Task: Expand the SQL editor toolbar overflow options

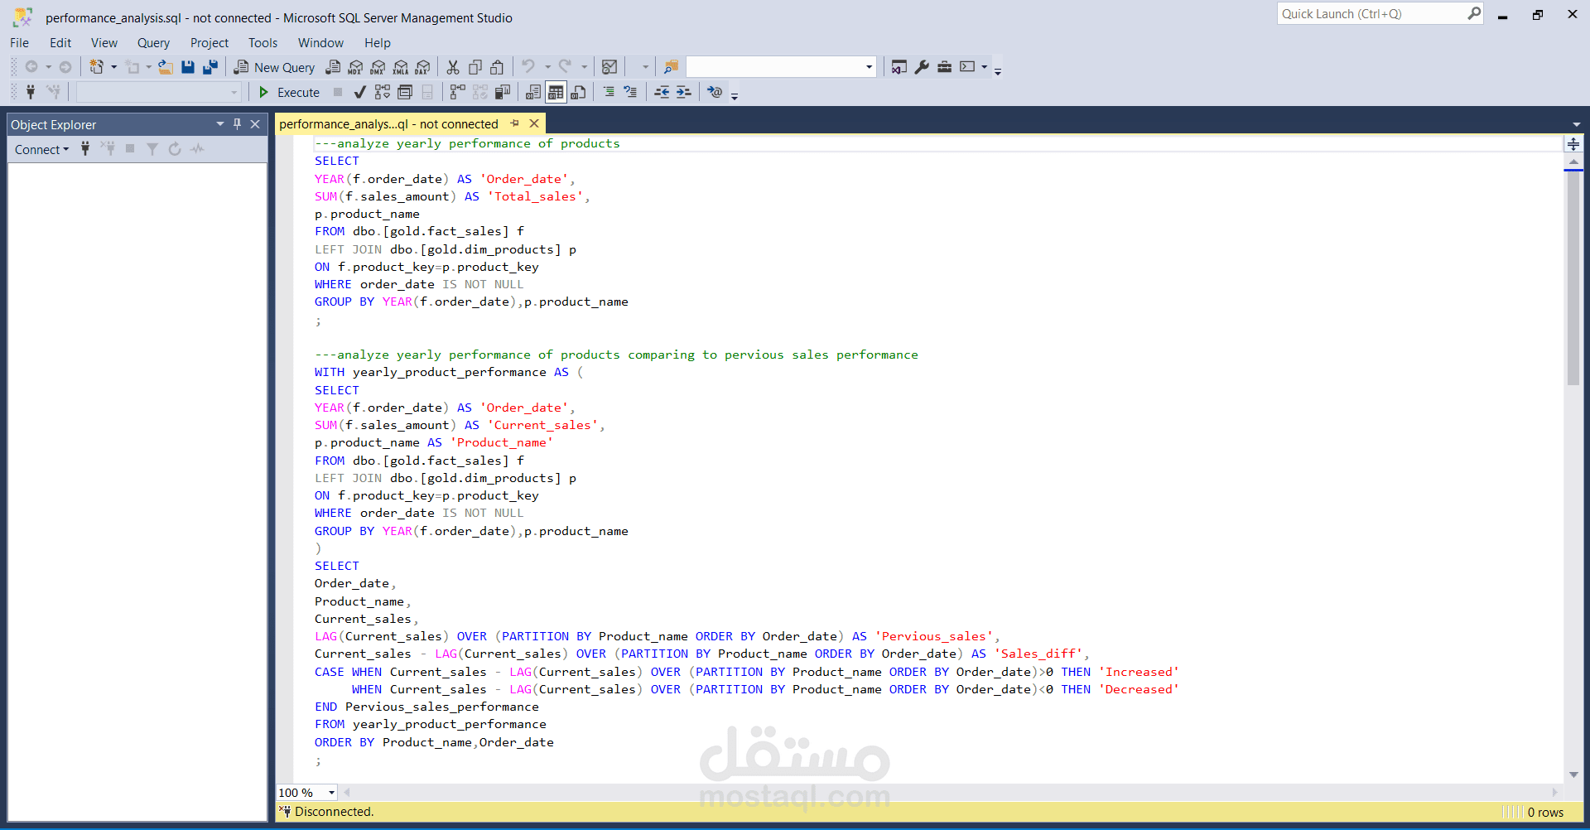Action: click(x=735, y=96)
